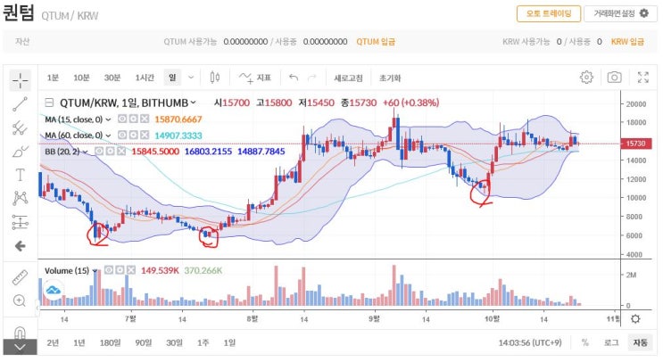This screenshot has height=362, width=663.
Task: Enter fullscreen chart mode
Action: (643, 78)
